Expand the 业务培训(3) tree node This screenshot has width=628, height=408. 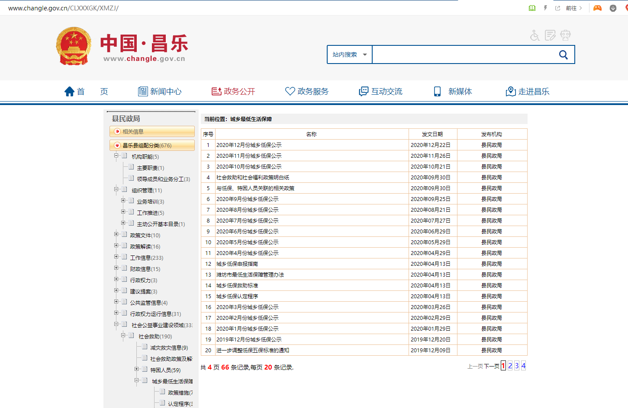tap(123, 201)
